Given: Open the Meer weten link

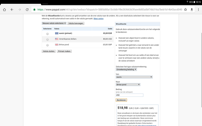Looking at the screenshot, I should click(98, 18).
